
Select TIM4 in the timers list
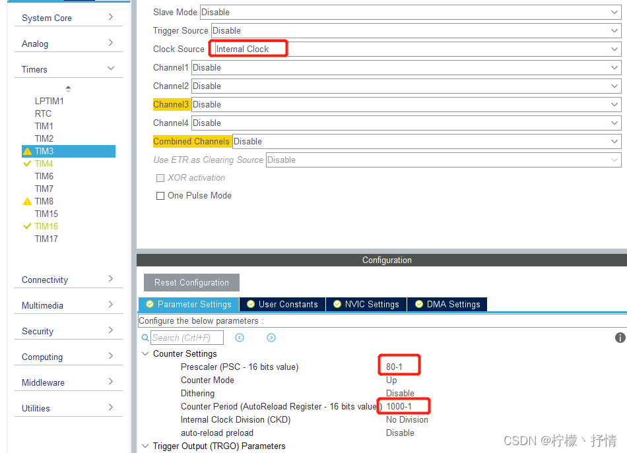coord(44,164)
